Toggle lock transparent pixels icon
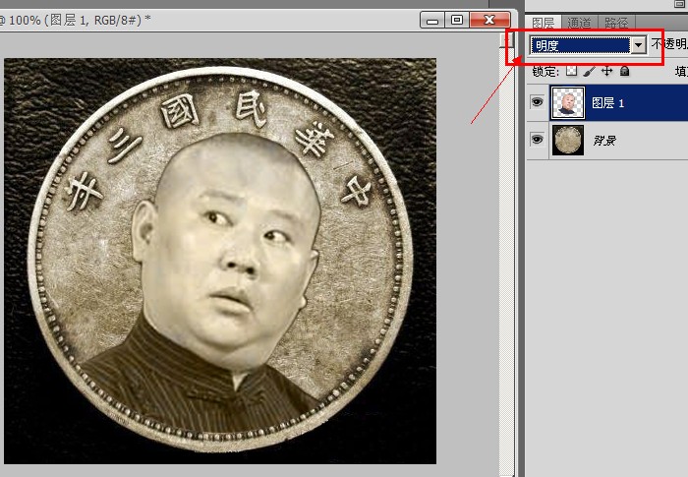This screenshot has width=688, height=477. (571, 71)
